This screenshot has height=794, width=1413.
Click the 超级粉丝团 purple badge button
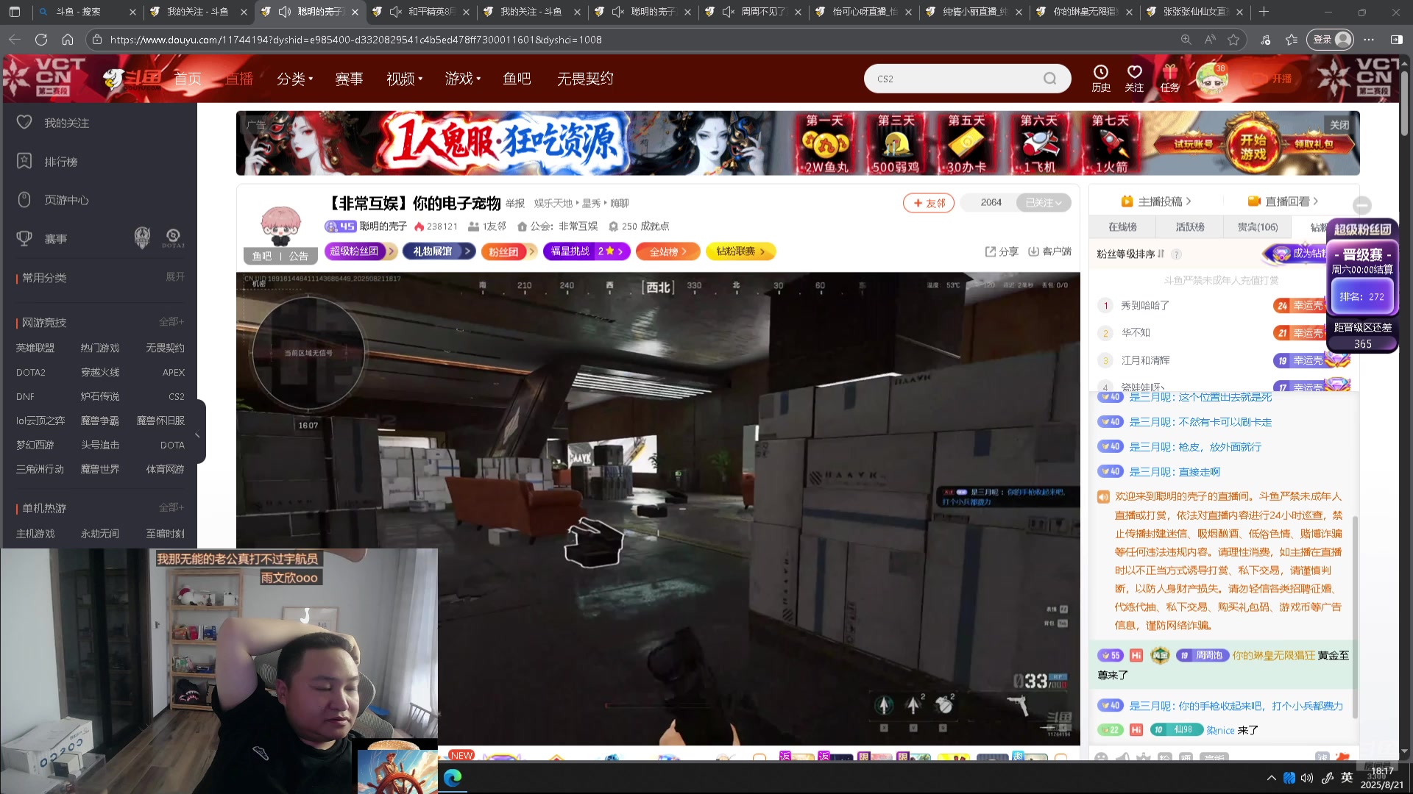point(361,251)
